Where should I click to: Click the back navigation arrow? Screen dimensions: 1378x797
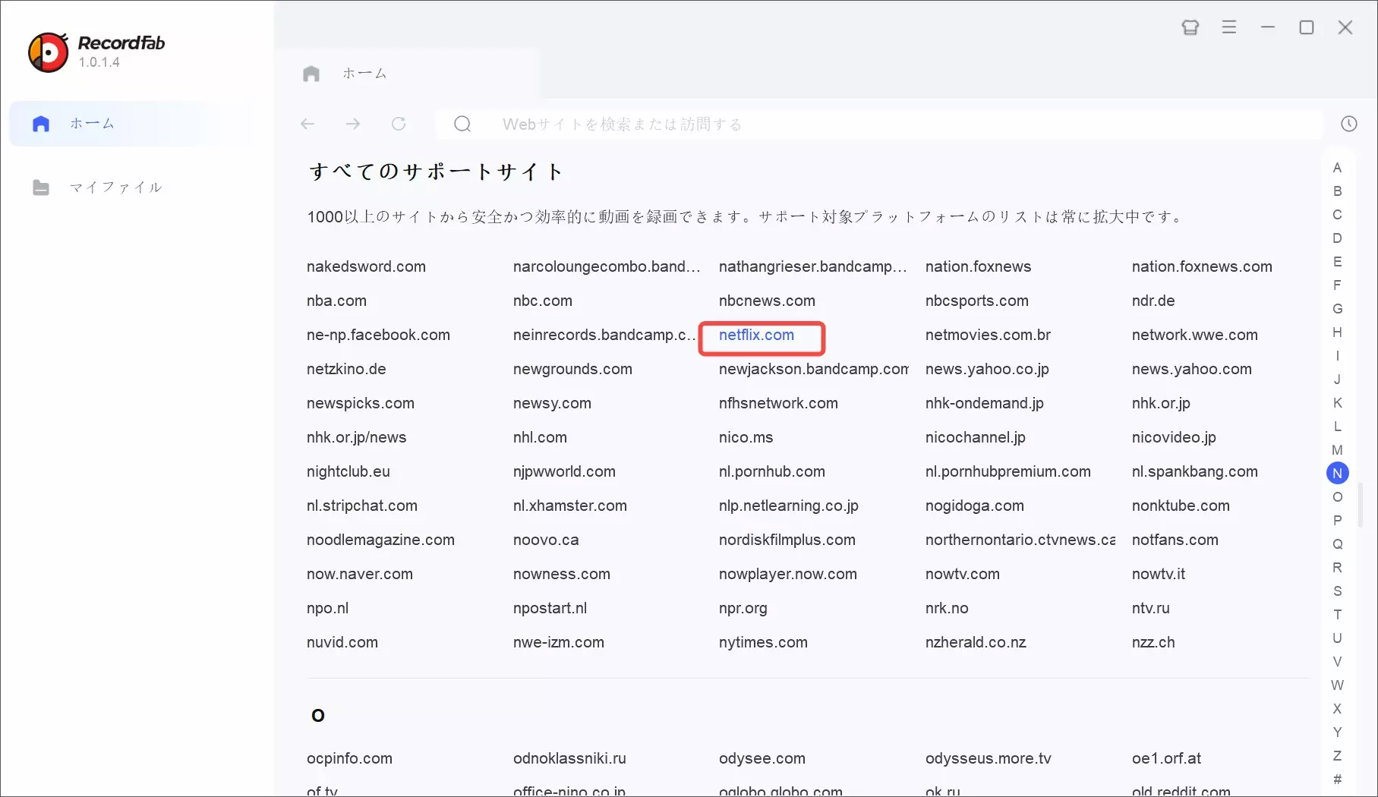(x=307, y=124)
